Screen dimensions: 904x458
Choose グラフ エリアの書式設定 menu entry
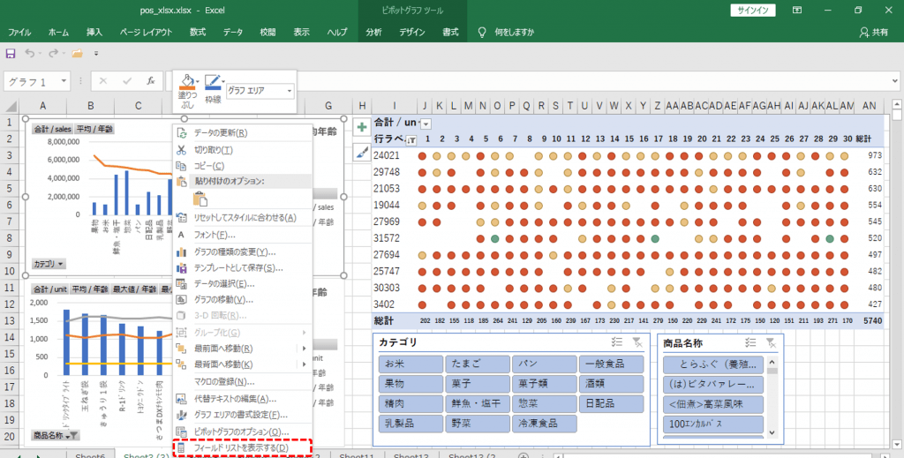[242, 415]
